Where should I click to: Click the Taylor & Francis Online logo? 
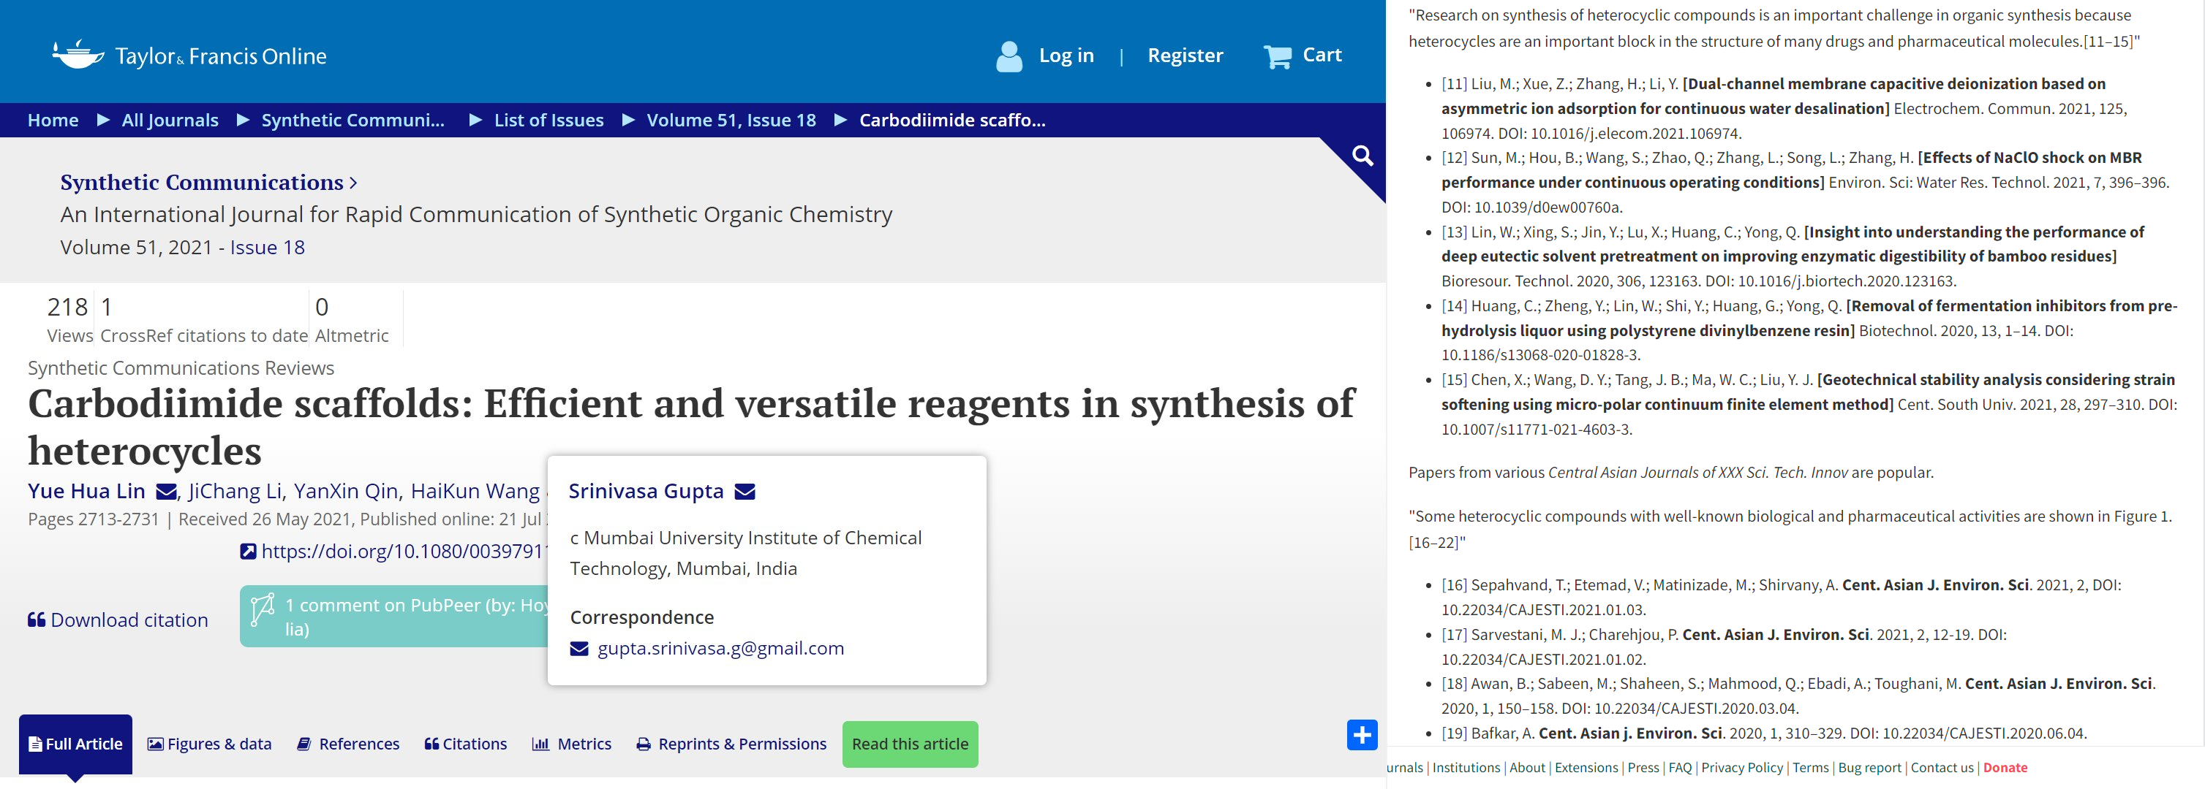[189, 56]
